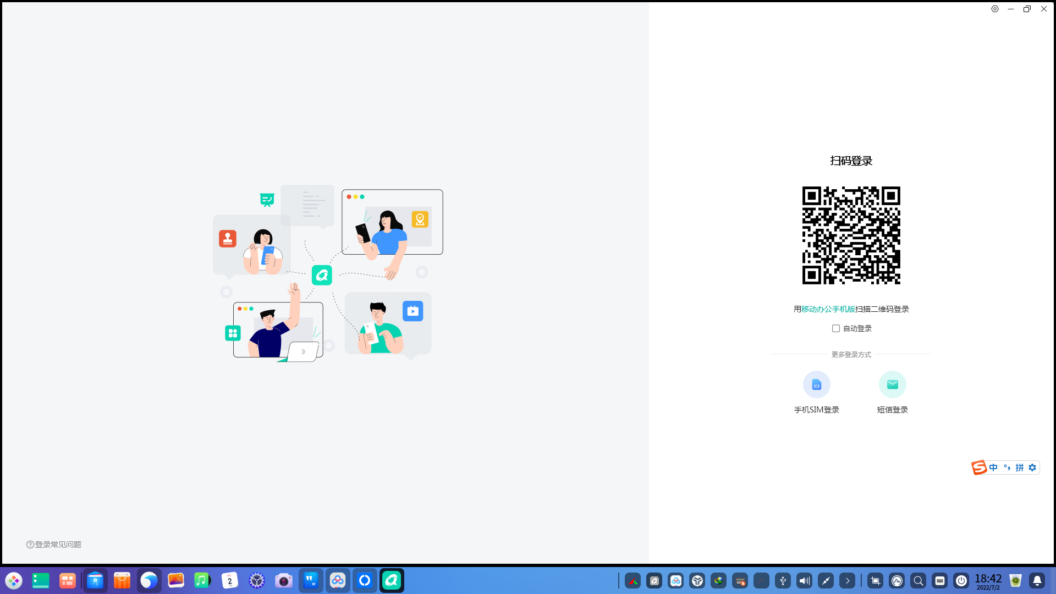Open the Calendar app from the dock
1056x594 pixels.
pos(229,580)
